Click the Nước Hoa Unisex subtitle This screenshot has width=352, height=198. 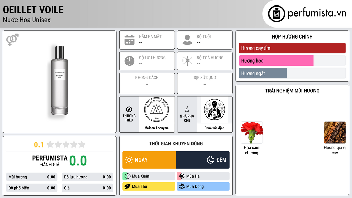coord(27,20)
